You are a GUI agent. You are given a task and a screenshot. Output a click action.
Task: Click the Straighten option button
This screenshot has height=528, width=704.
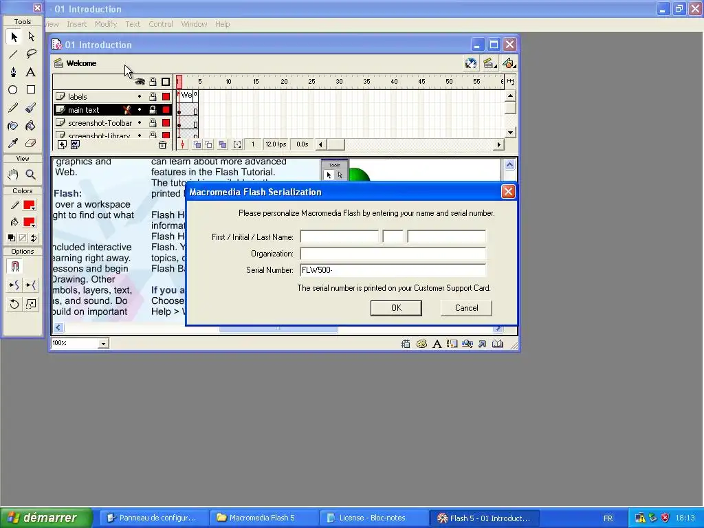click(31, 285)
